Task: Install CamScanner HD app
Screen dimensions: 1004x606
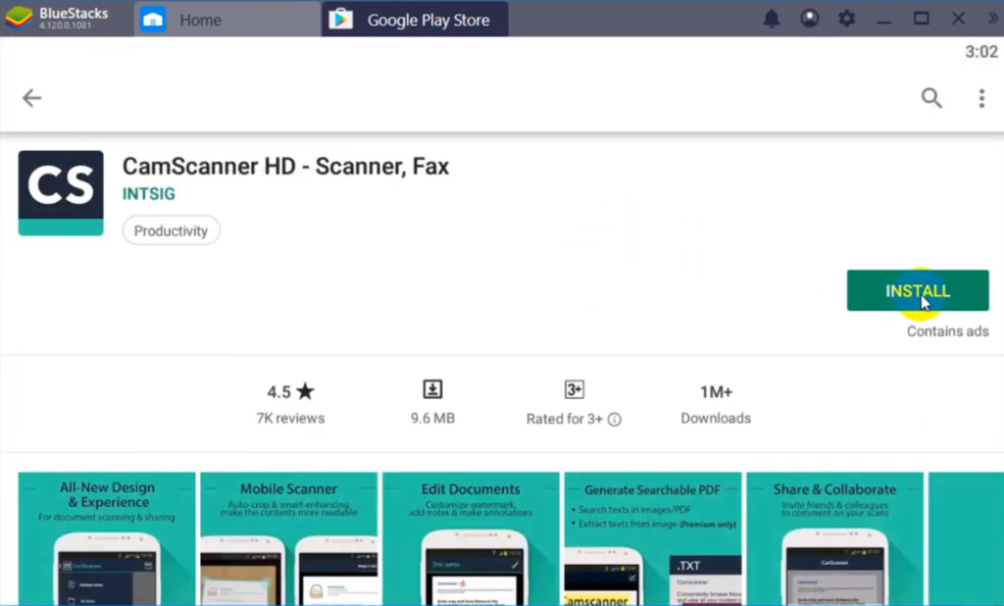Action: 918,291
